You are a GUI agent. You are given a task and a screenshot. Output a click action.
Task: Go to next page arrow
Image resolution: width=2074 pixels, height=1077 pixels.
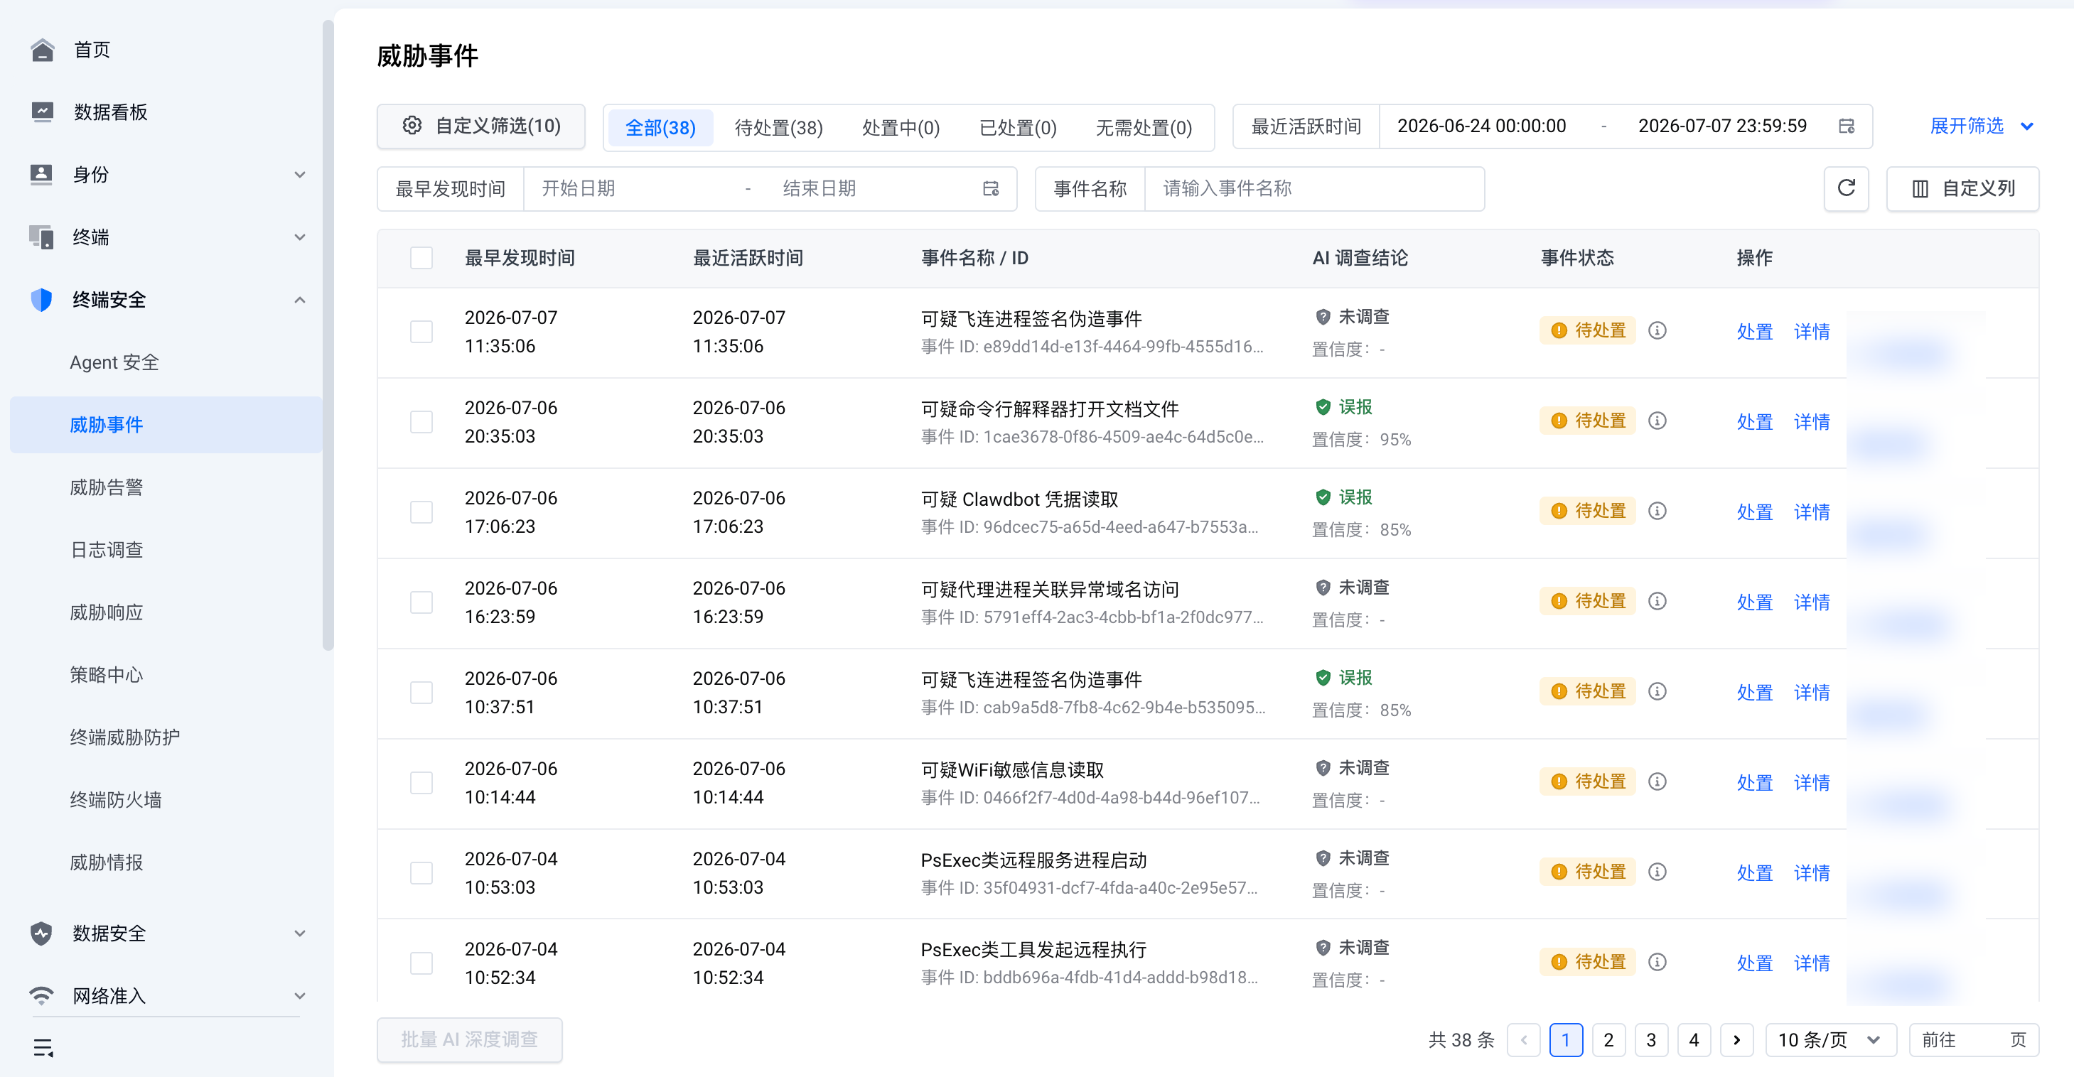point(1736,1040)
